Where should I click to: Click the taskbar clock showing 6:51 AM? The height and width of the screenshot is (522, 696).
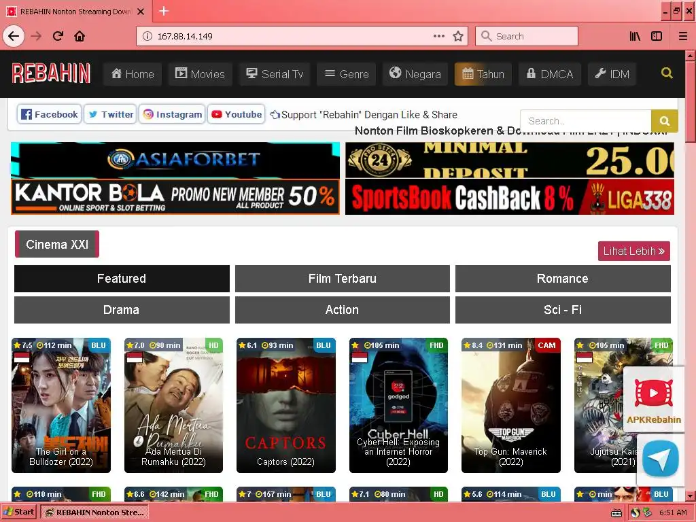point(673,512)
